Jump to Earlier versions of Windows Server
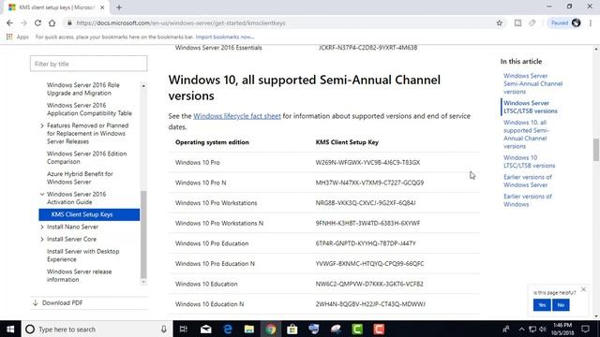600x337 pixels. [x=528, y=181]
